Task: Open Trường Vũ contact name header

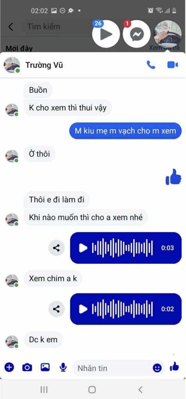Action: 44,65
